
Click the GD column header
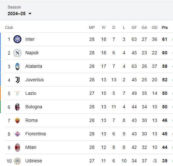(155, 28)
